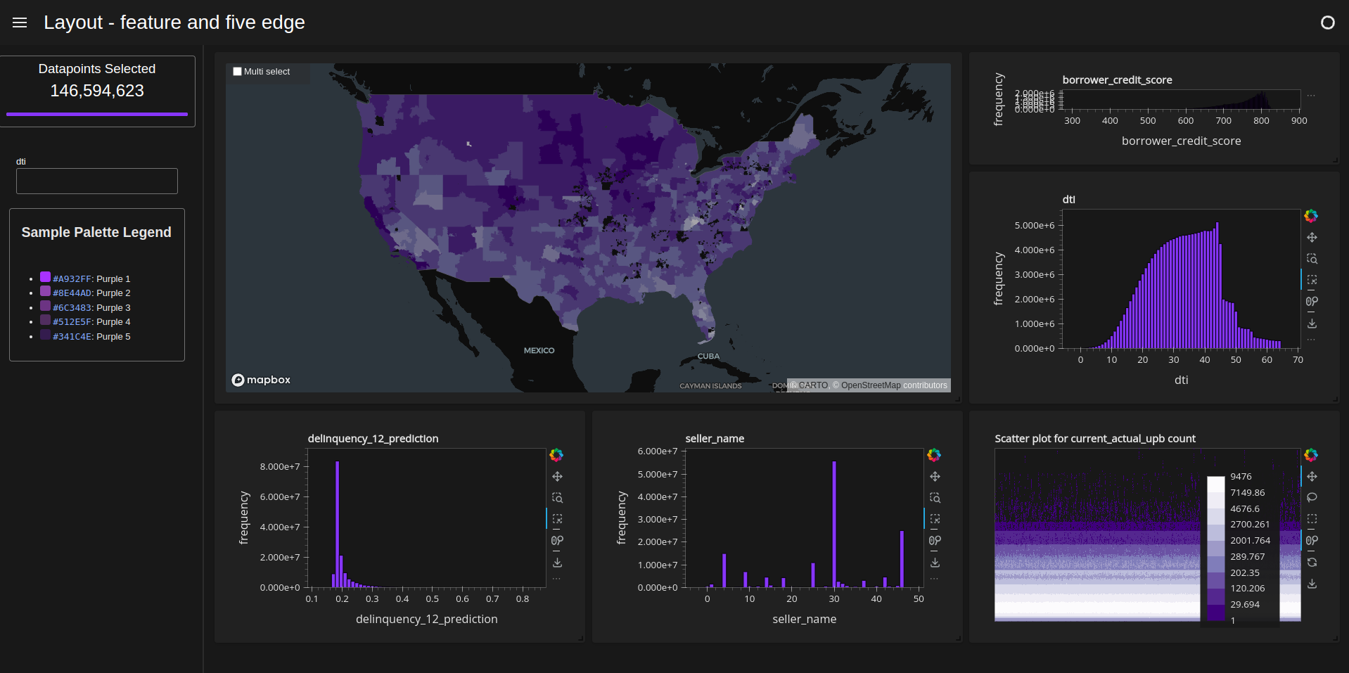Open the hamburger navigation menu
The width and height of the screenshot is (1349, 673).
(x=20, y=23)
